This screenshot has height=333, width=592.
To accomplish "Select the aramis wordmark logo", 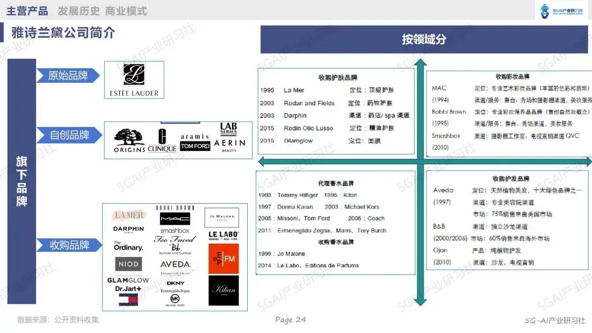I will (195, 136).
